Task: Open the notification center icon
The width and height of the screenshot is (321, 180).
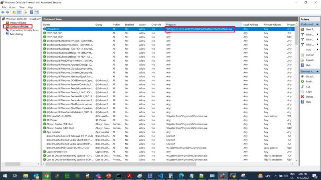Action: click(315, 176)
